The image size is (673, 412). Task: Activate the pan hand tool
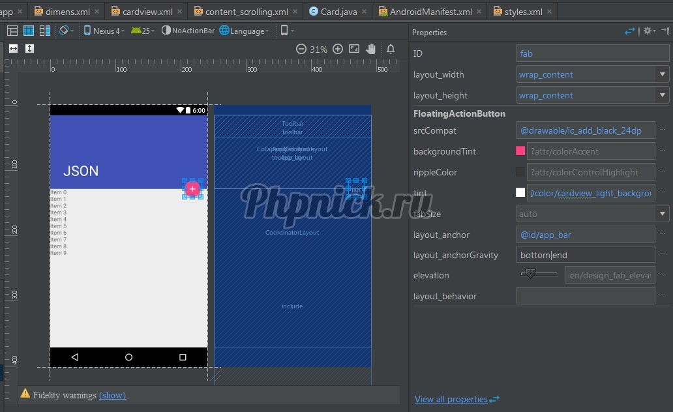(x=371, y=49)
